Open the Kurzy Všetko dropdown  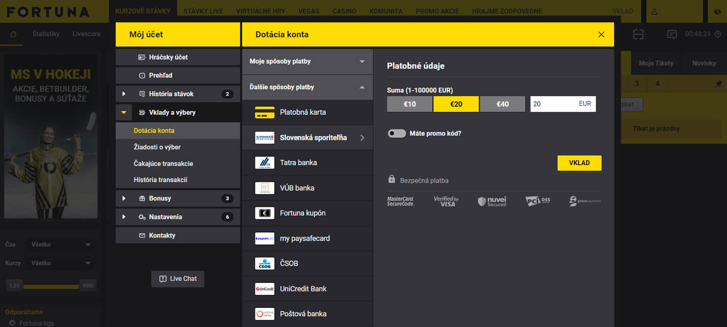(x=61, y=263)
